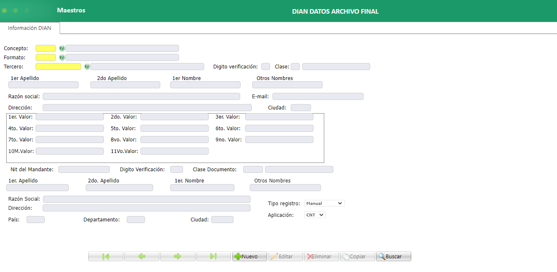Focus the yellow Formato code field
557x272 pixels.
(46, 58)
